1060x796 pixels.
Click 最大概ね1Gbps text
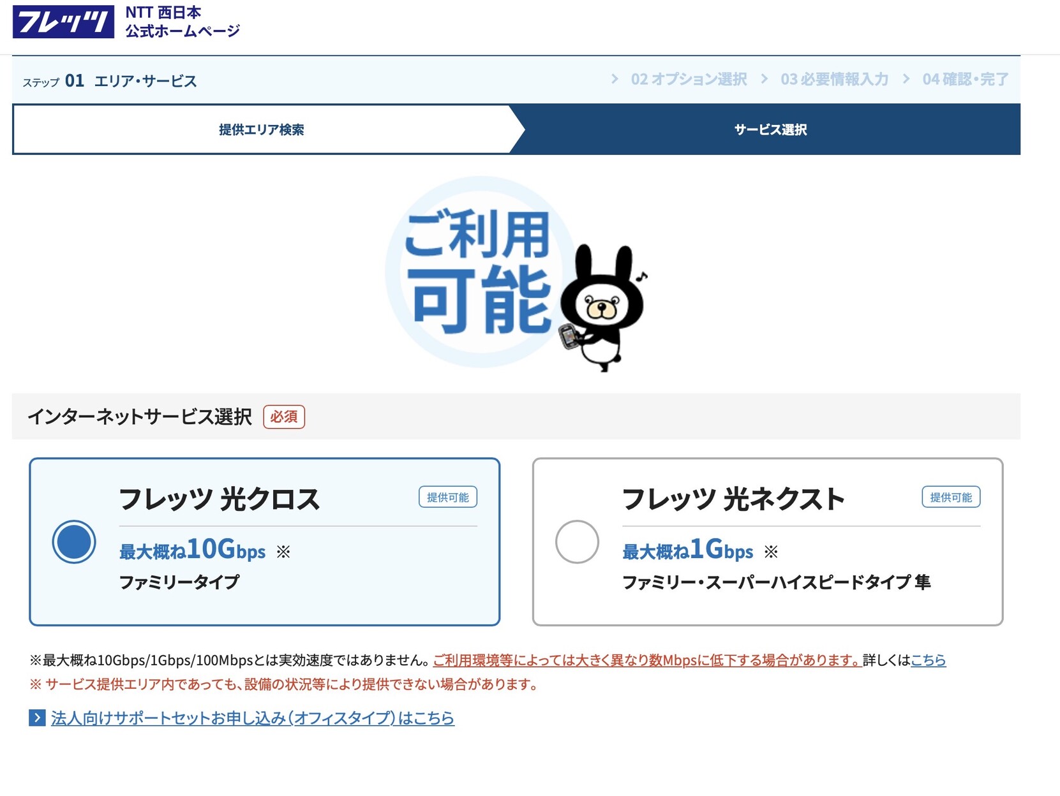pyautogui.click(x=687, y=550)
